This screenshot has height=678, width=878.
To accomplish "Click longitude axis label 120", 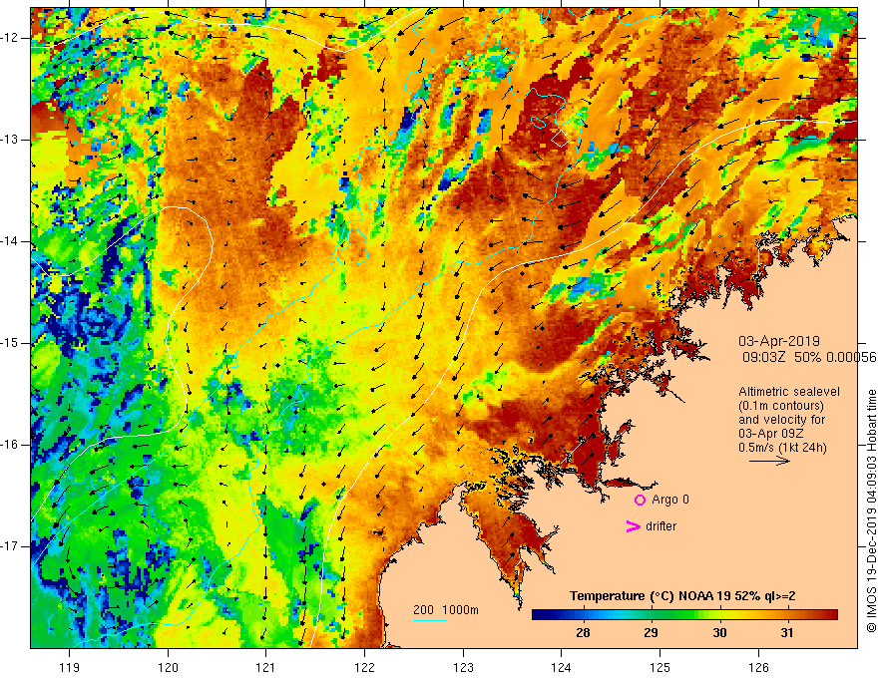I will pyautogui.click(x=168, y=667).
